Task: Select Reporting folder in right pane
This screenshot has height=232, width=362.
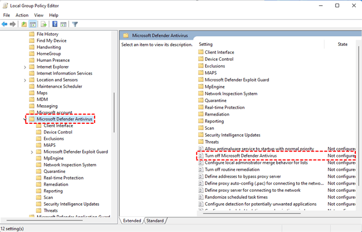Action: click(x=214, y=121)
